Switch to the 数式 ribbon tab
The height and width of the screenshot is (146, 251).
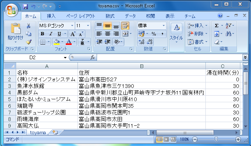(110, 16)
